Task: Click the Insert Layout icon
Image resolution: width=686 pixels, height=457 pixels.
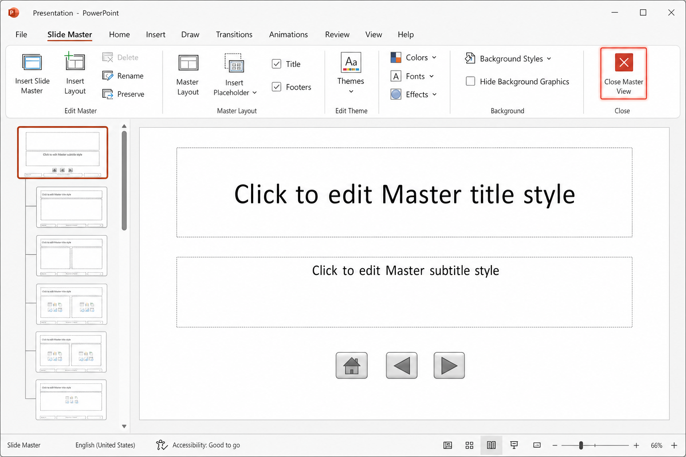Action: coord(75,62)
